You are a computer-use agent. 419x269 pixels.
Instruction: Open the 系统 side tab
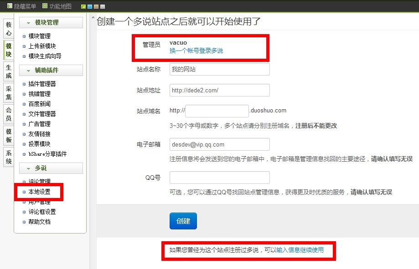pos(9,157)
